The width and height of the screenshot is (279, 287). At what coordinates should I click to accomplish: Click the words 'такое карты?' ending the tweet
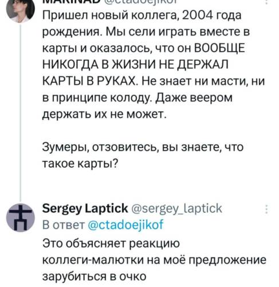tap(80, 164)
